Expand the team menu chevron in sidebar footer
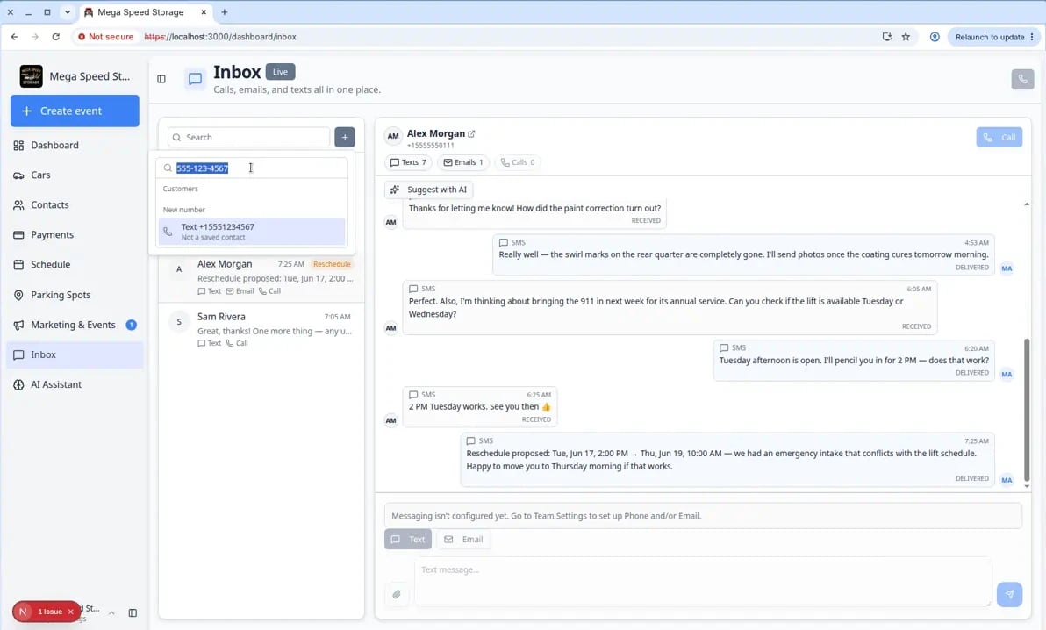 click(112, 612)
